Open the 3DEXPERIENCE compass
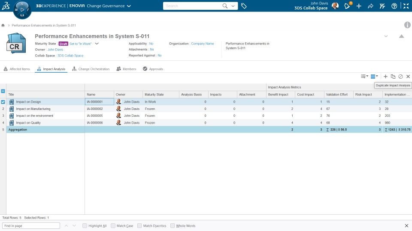Viewport: 412px width, 231px height. click(22, 10)
